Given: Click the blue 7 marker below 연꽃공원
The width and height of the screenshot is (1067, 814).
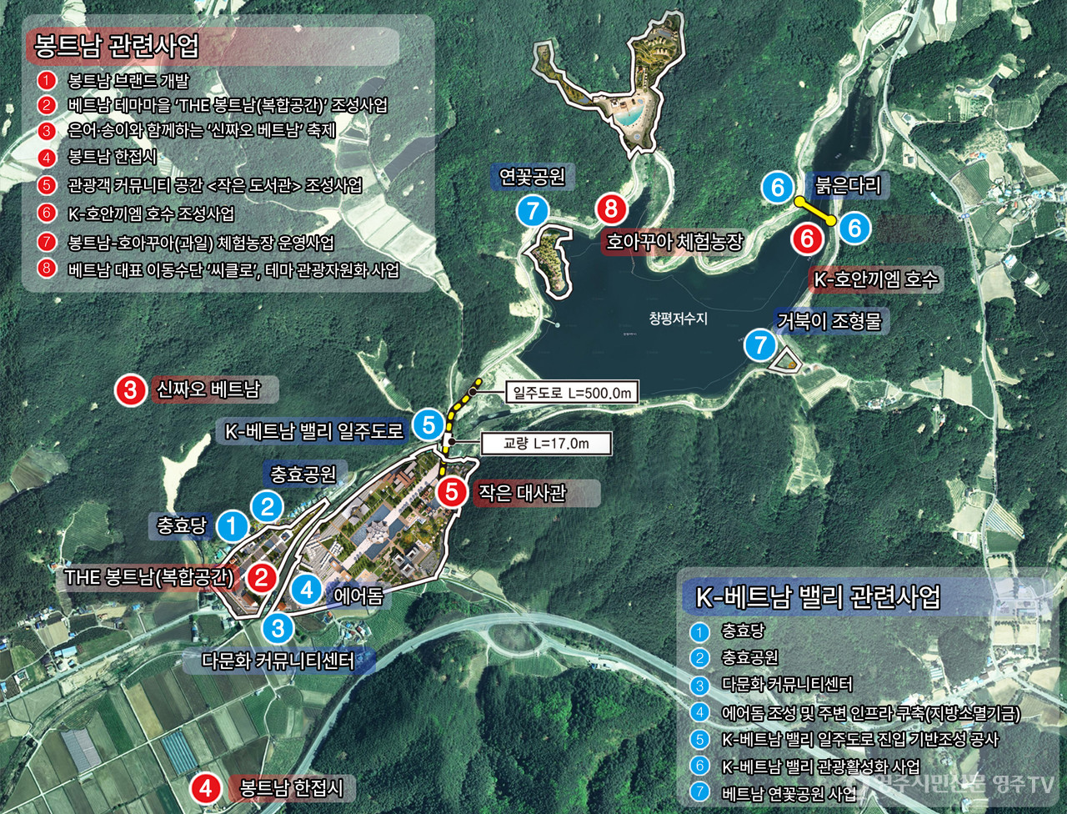Looking at the screenshot, I should click(x=533, y=210).
